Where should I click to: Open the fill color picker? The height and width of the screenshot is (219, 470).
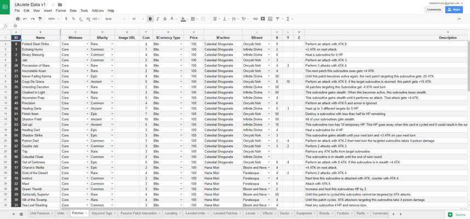pyautogui.click(x=184, y=19)
